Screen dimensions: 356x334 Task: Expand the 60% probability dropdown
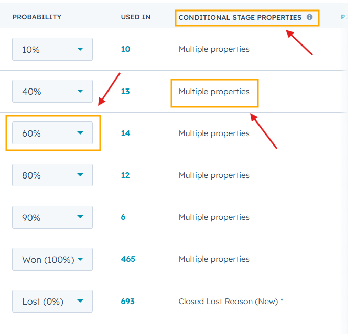click(x=52, y=133)
